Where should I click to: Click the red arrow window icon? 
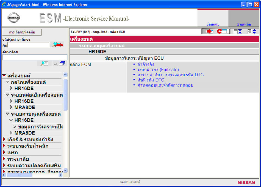tap(209, 31)
